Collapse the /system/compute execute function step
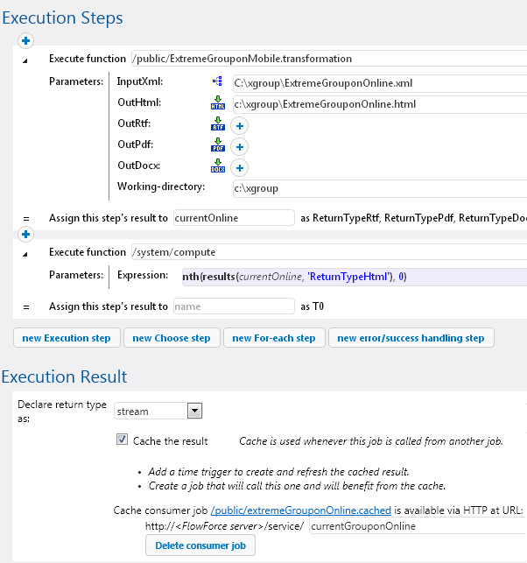527x563 pixels. pyautogui.click(x=25, y=255)
